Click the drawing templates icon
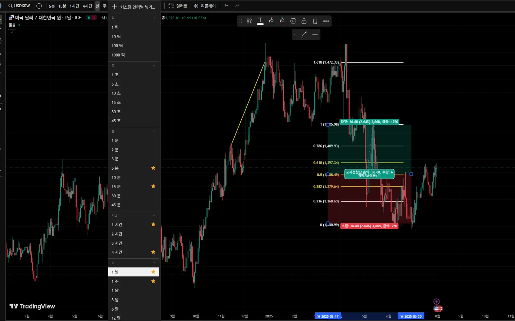 pyautogui.click(x=249, y=21)
